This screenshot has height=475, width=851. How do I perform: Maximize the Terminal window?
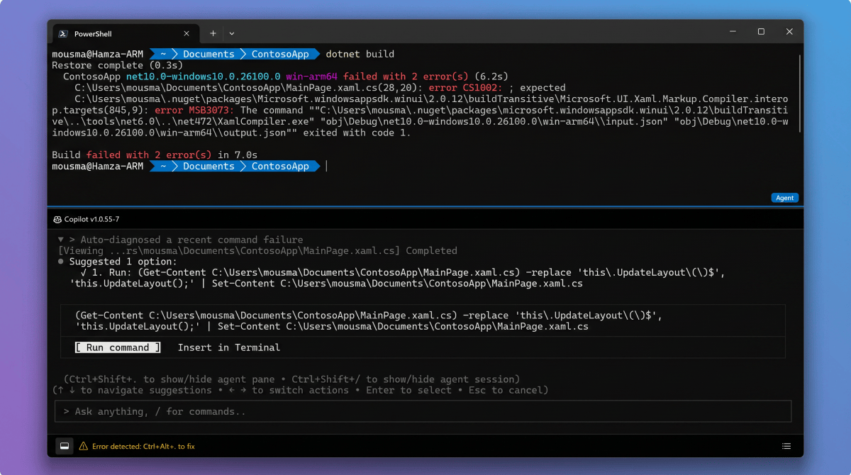tap(761, 32)
